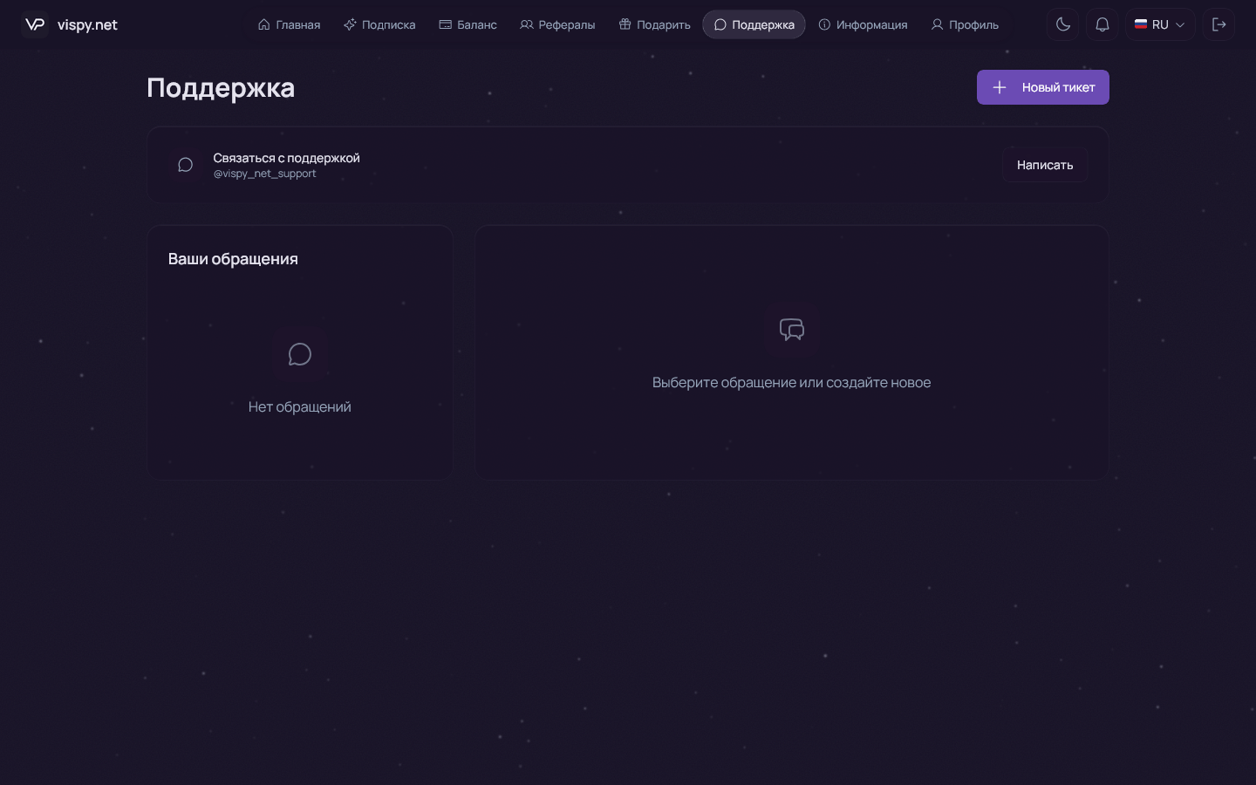Viewport: 1256px width, 785px height.
Task: Navigate to the Рефералы referrals page
Action: [x=557, y=24]
